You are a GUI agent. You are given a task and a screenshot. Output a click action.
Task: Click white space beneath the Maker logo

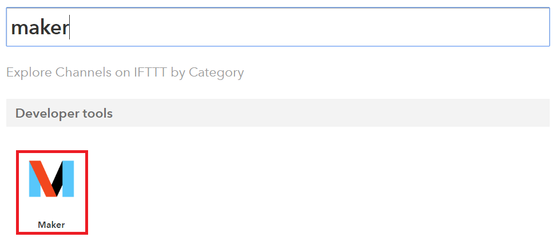(51, 208)
